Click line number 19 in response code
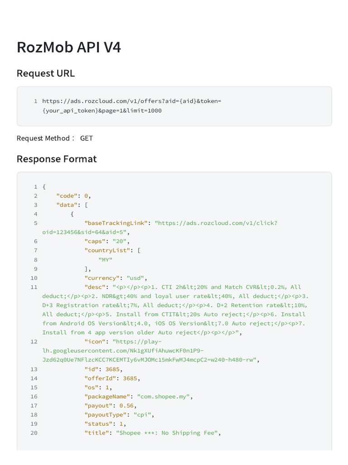Image resolution: width=348 pixels, height=465 pixels. pyautogui.click(x=34, y=423)
